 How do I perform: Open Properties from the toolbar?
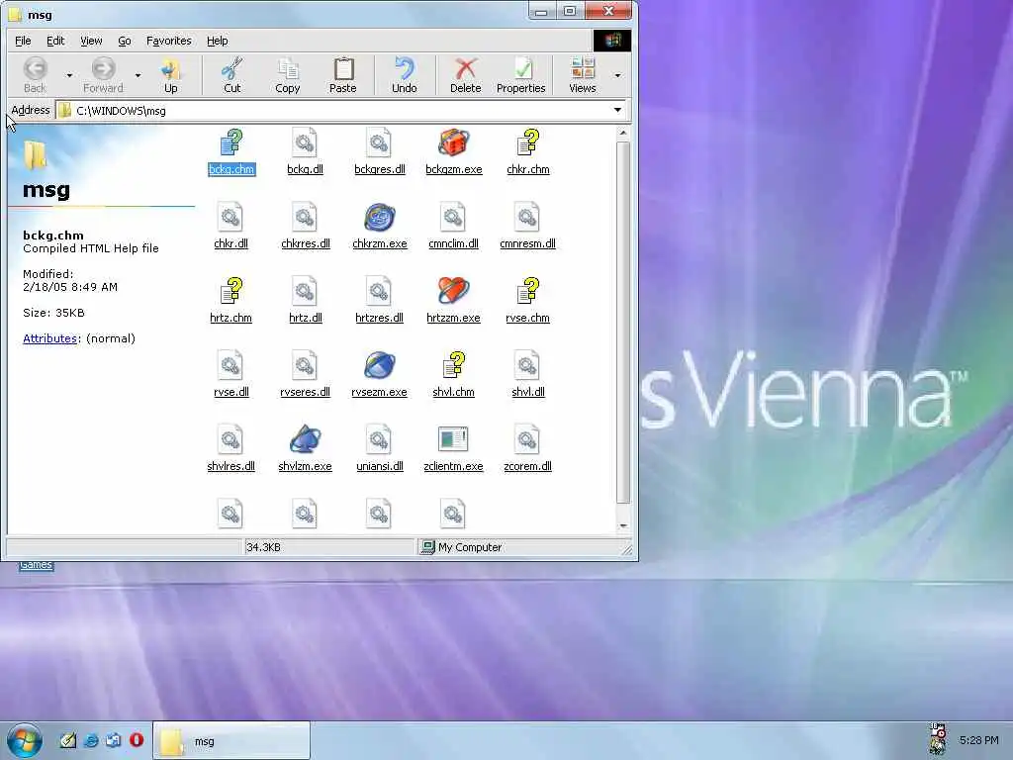point(521,75)
